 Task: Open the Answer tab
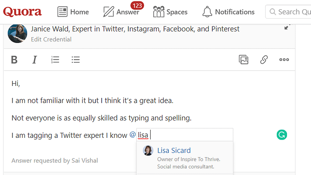pyautogui.click(x=121, y=12)
